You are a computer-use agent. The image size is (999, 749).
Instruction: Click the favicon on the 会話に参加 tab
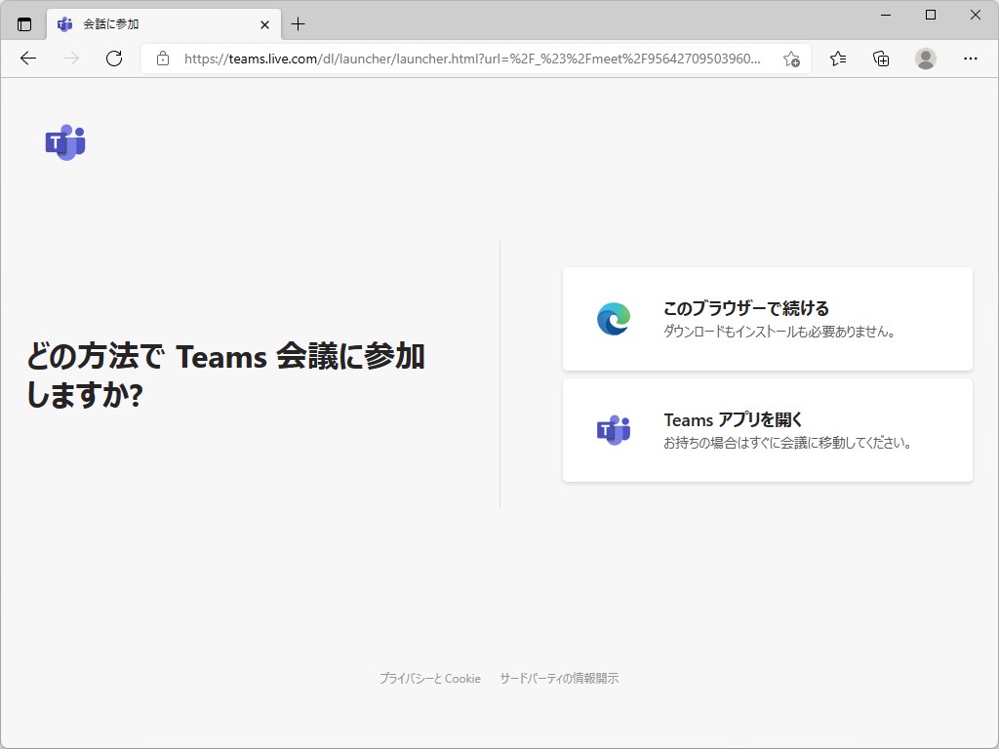pyautogui.click(x=64, y=26)
